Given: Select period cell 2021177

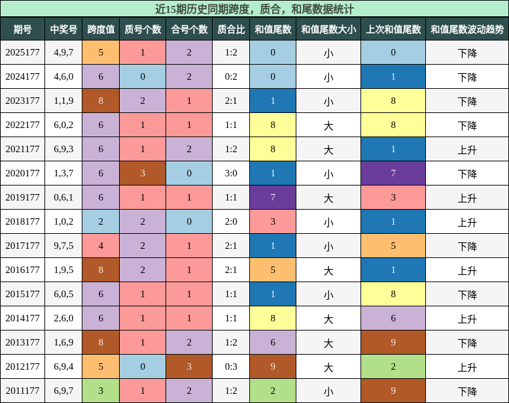Looking at the screenshot, I should [22, 149].
